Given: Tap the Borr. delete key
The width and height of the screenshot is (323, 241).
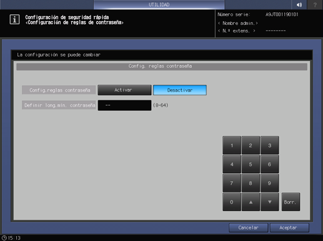Looking at the screenshot, I should coord(291,202).
